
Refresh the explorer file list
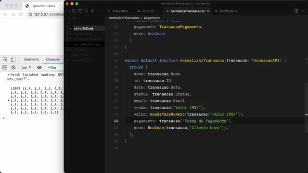86,11
